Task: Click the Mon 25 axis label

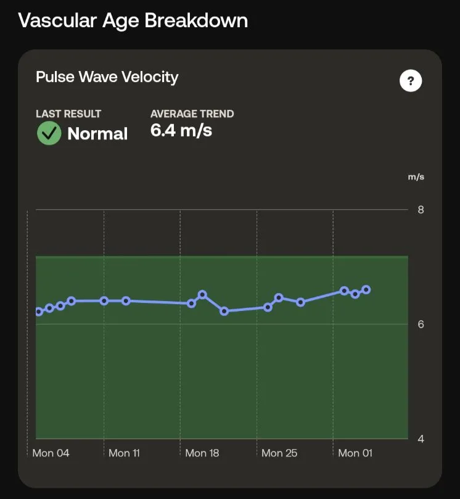Action: 279,453
